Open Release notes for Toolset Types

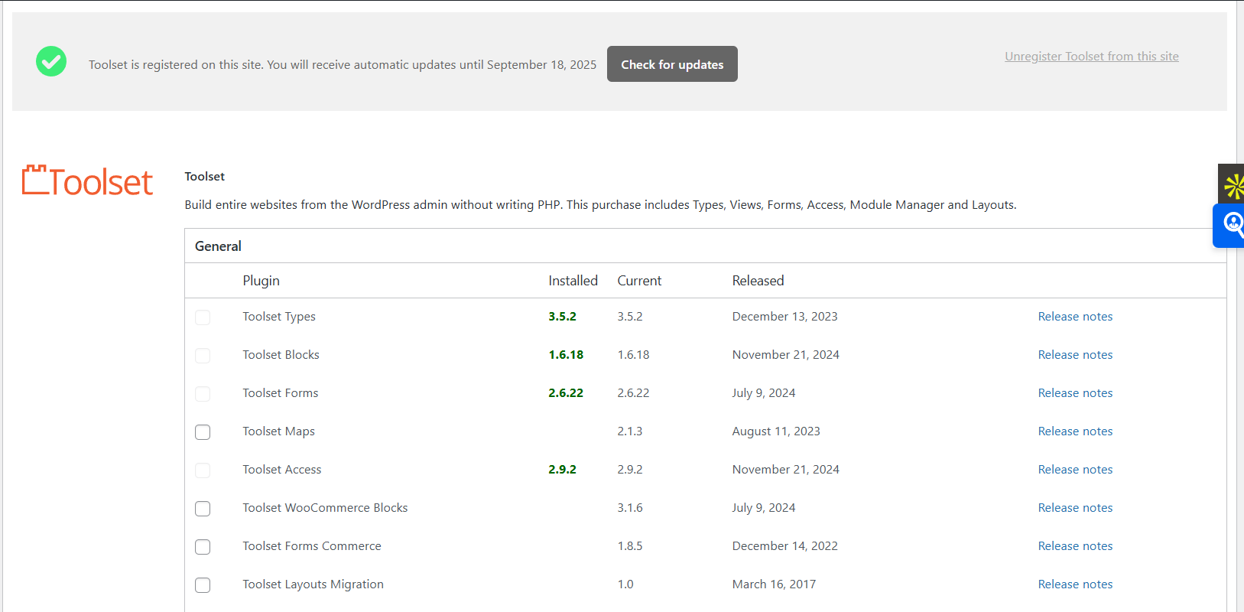click(1075, 317)
